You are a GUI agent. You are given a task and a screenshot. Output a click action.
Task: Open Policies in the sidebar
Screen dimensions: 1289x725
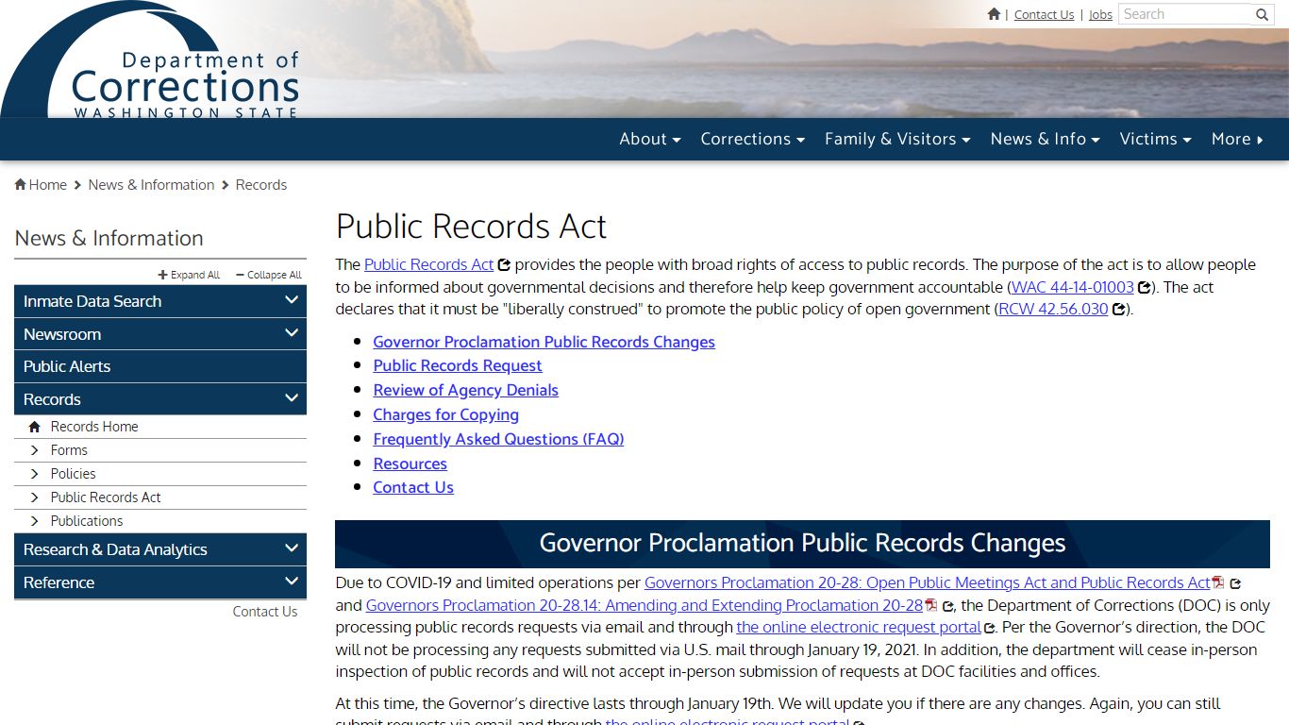click(73, 474)
